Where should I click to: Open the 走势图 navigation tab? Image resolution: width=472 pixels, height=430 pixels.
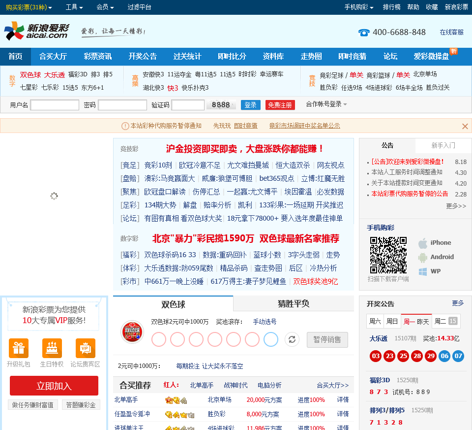(x=311, y=56)
